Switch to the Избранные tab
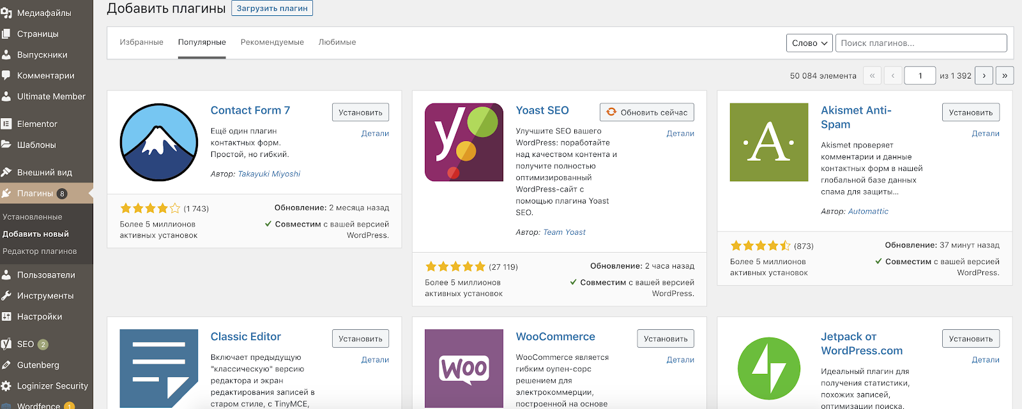The image size is (1022, 409). tap(141, 42)
